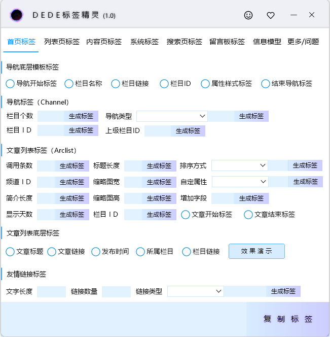
Task: Click the 增加字段 input field
Action: [223, 198]
